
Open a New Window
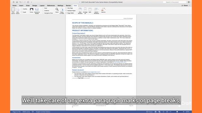point(80,11)
